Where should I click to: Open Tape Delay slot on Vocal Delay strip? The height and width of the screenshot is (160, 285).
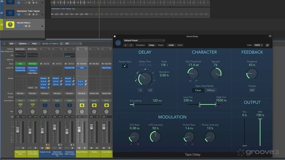point(106,68)
